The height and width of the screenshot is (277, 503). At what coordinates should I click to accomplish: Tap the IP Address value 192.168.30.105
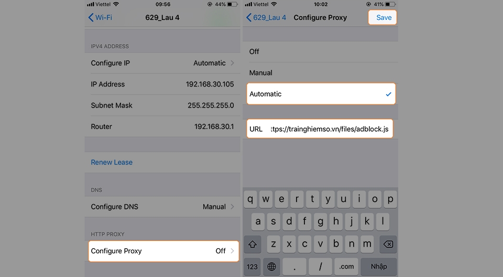(210, 84)
